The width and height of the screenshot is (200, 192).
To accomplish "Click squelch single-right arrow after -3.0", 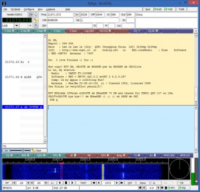I will [x=158, y=188].
